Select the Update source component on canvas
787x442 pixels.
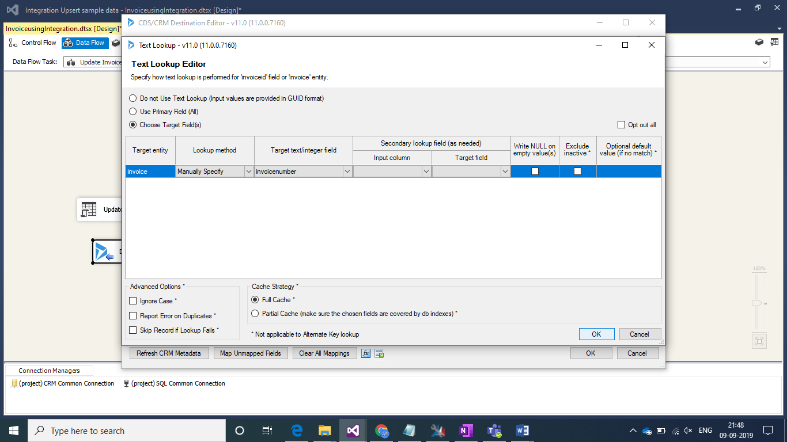pos(100,209)
